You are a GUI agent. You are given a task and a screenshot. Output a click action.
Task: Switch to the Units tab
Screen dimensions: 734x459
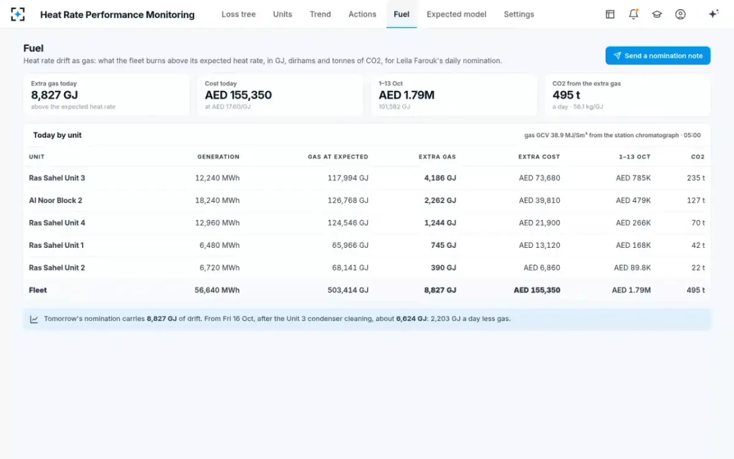point(283,14)
